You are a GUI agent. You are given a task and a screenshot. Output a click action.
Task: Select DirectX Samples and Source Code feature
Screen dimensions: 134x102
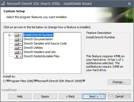[x=45, y=43]
